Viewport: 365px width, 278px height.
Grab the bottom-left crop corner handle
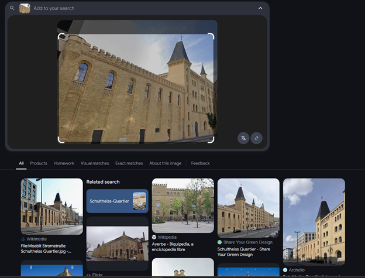[x=61, y=140]
